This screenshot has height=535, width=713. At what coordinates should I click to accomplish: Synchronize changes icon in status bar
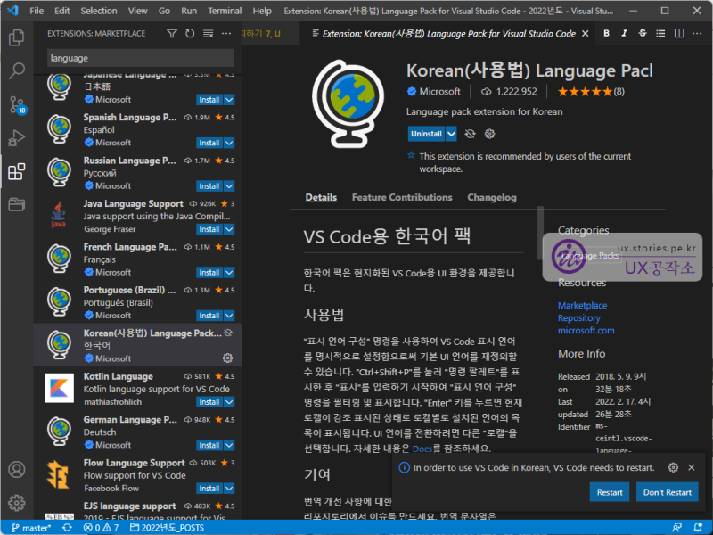click(x=68, y=527)
